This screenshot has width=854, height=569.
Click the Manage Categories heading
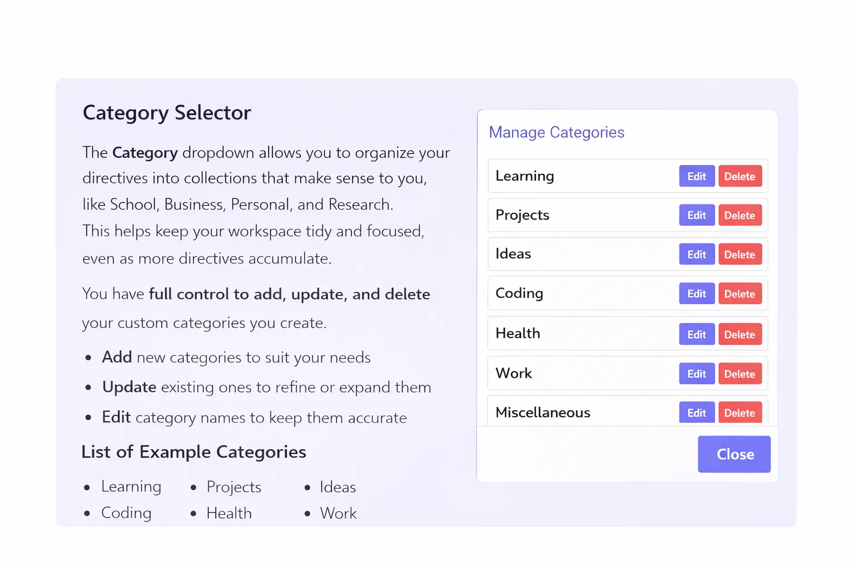coord(557,132)
